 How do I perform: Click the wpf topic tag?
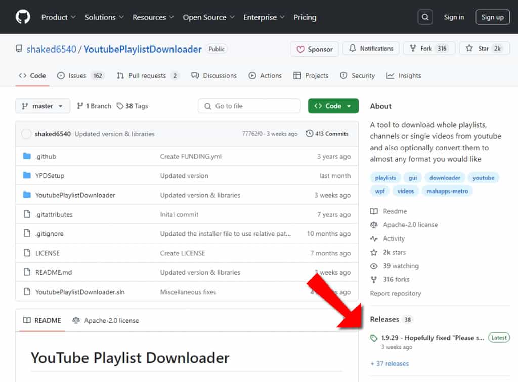pyautogui.click(x=380, y=191)
